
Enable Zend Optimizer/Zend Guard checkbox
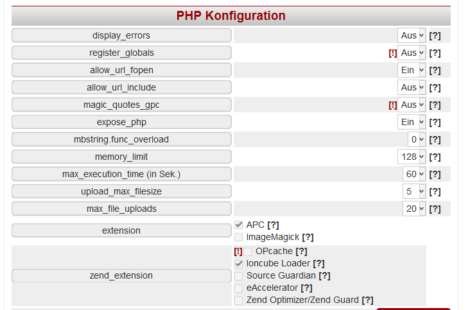coord(239,300)
